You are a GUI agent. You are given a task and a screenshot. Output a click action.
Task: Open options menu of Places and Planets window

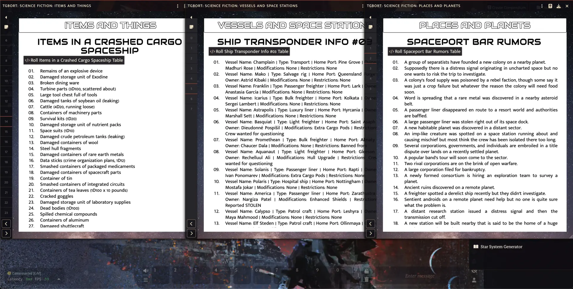click(x=542, y=6)
